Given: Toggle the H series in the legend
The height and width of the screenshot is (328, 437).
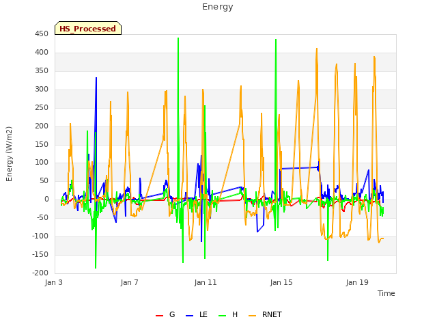Looking at the screenshot, I should (x=228, y=314).
